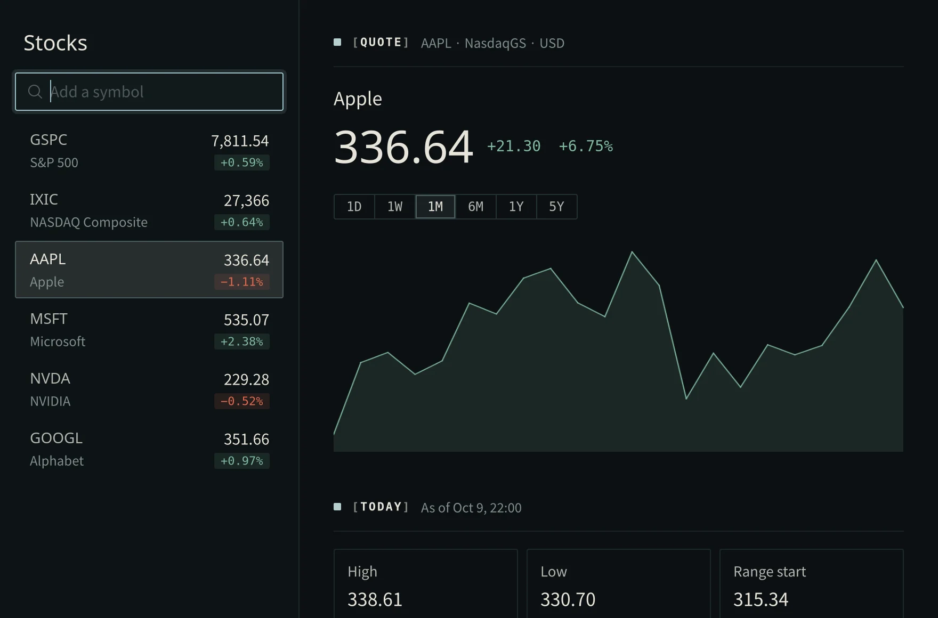Click the search magnifier icon

coord(35,92)
